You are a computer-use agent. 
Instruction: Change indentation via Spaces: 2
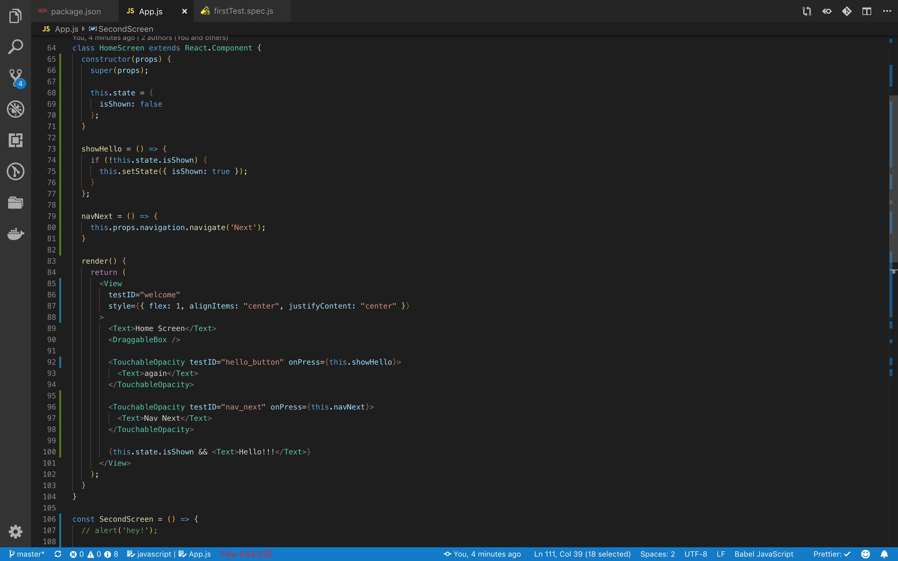[658, 554]
